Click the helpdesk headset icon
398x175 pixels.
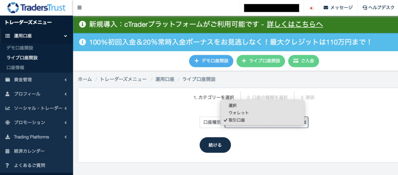[365, 8]
